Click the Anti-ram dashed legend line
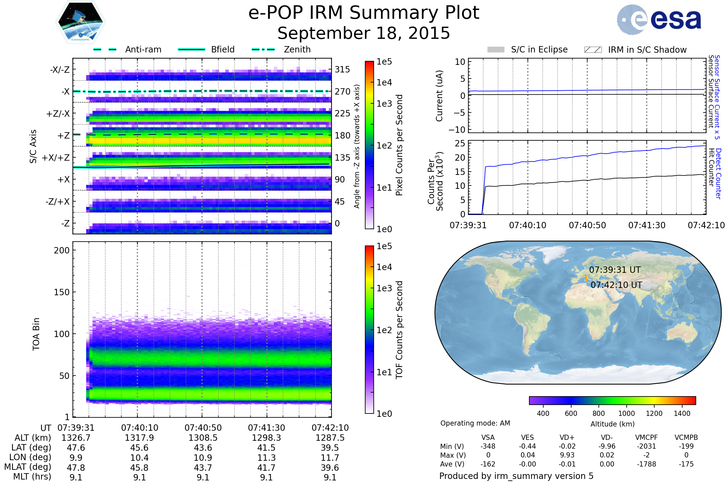The image size is (728, 485). [105, 49]
